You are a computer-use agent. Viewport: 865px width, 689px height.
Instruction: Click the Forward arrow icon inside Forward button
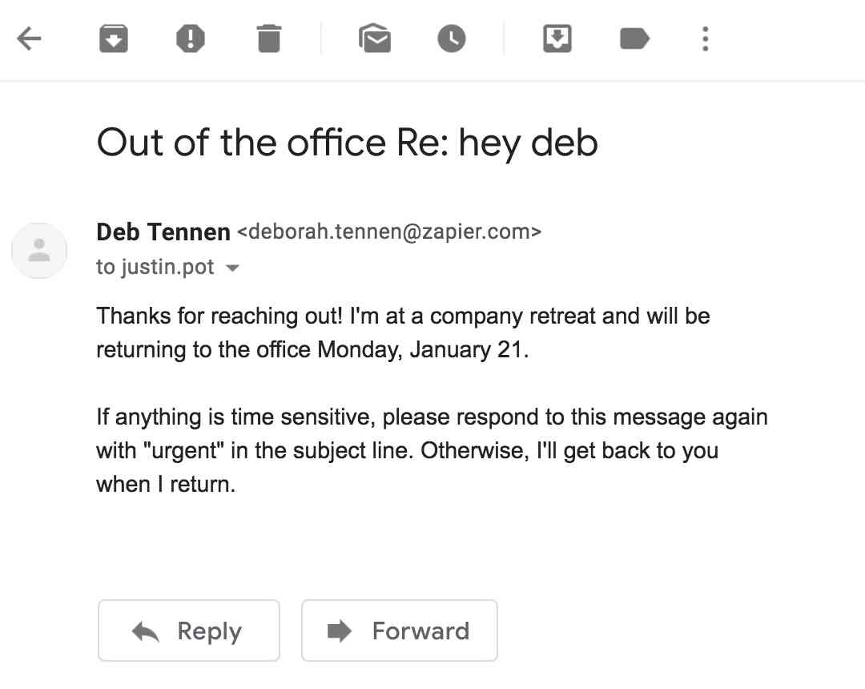click(x=340, y=631)
